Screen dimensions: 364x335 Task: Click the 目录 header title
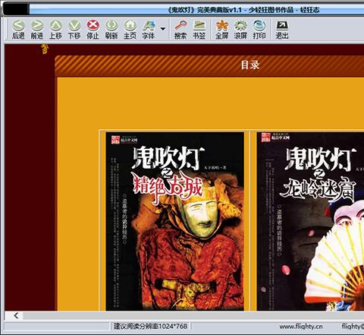250,65
